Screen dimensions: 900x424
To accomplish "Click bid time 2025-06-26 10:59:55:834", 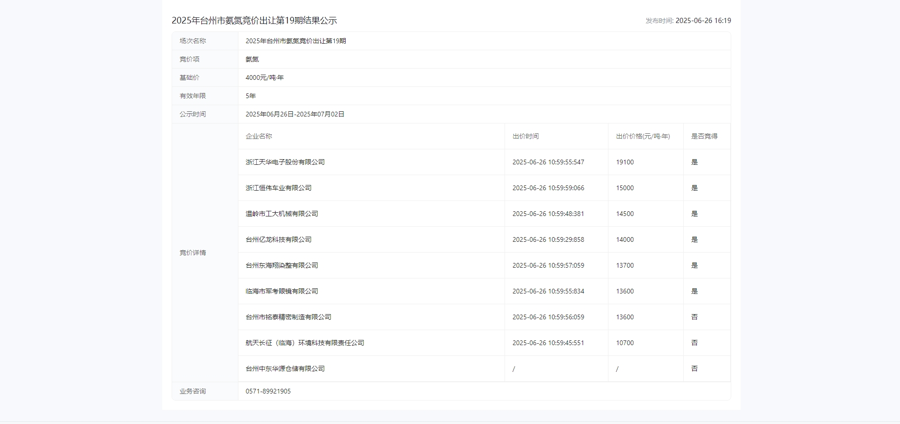I will (x=548, y=291).
